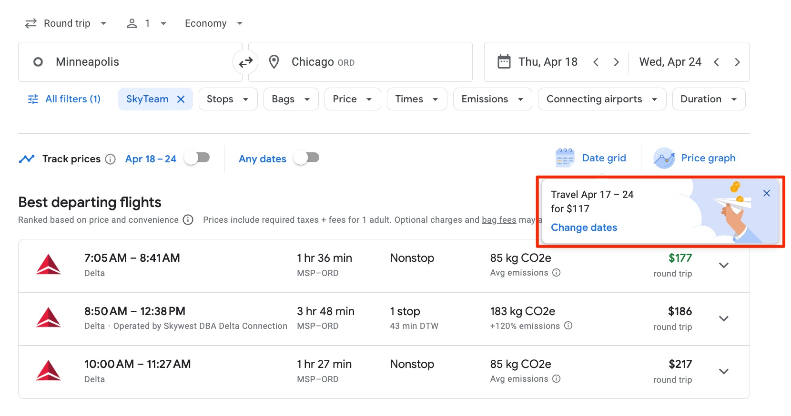This screenshot has height=416, width=791.
Task: Click Delta logo of 10:00 AM flight
Action: point(49,371)
